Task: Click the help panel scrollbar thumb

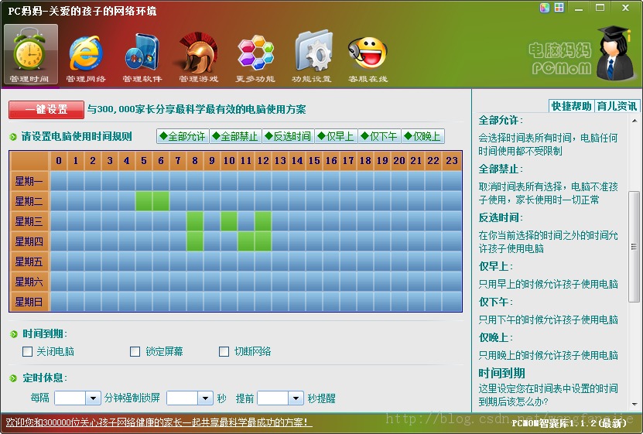Action: click(x=634, y=247)
